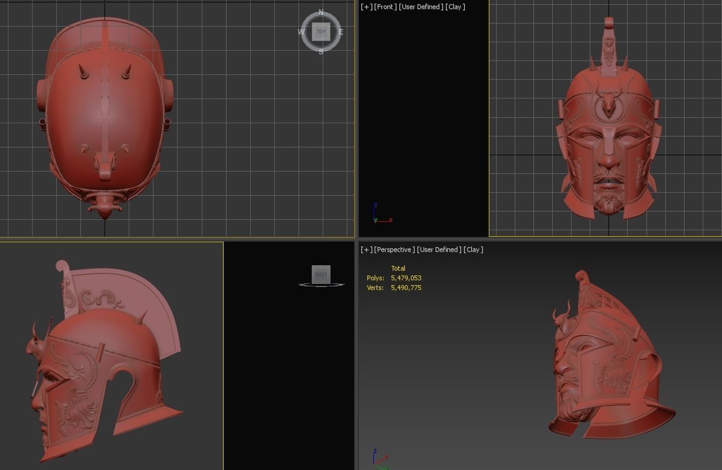This screenshot has width=722, height=470.
Task: Click the helmet model in the top view
Action: pyautogui.click(x=105, y=117)
